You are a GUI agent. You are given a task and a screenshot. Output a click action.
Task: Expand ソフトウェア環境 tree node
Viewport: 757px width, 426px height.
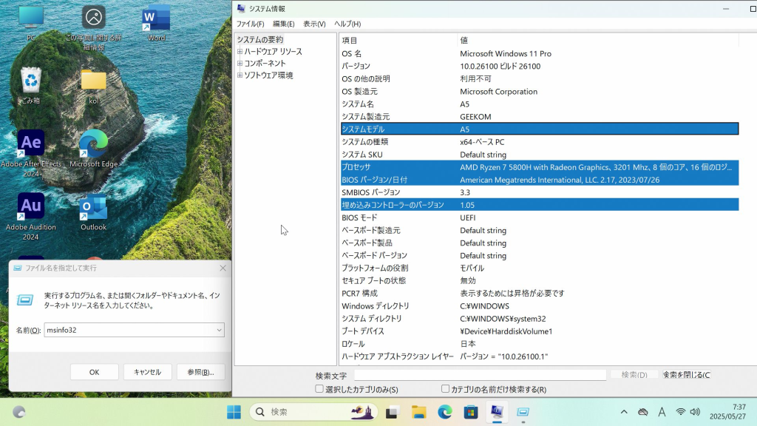click(240, 75)
